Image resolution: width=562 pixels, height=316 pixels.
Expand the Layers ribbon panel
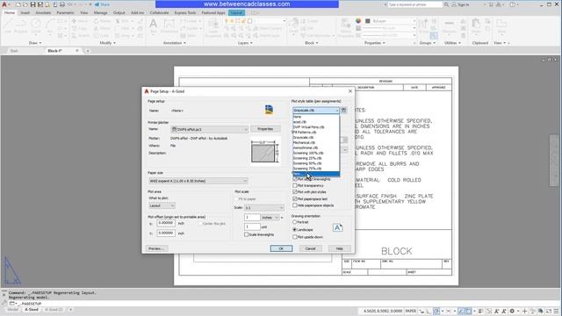tap(245, 43)
